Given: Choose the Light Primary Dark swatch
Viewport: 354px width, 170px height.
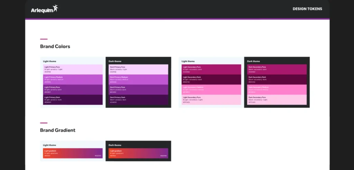Looking at the screenshot, I should pos(73,99).
